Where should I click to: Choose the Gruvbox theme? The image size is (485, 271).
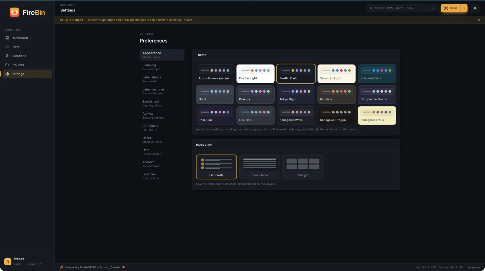point(336,95)
